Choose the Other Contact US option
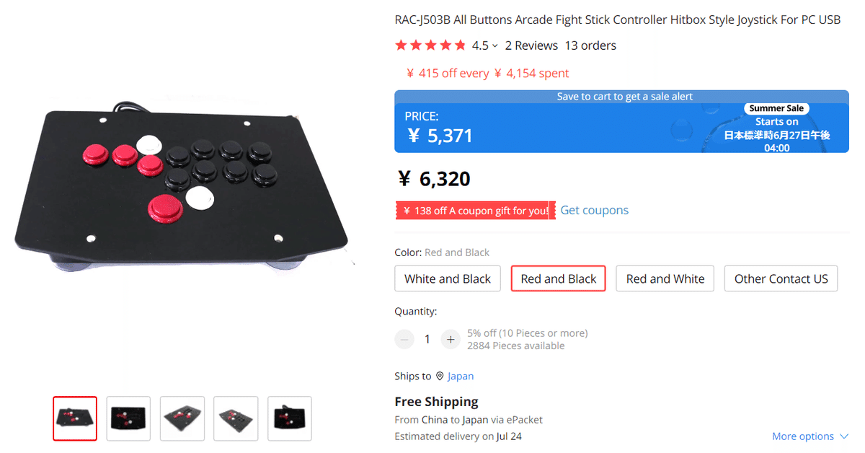Screen dimensions: 865x453 (x=781, y=278)
